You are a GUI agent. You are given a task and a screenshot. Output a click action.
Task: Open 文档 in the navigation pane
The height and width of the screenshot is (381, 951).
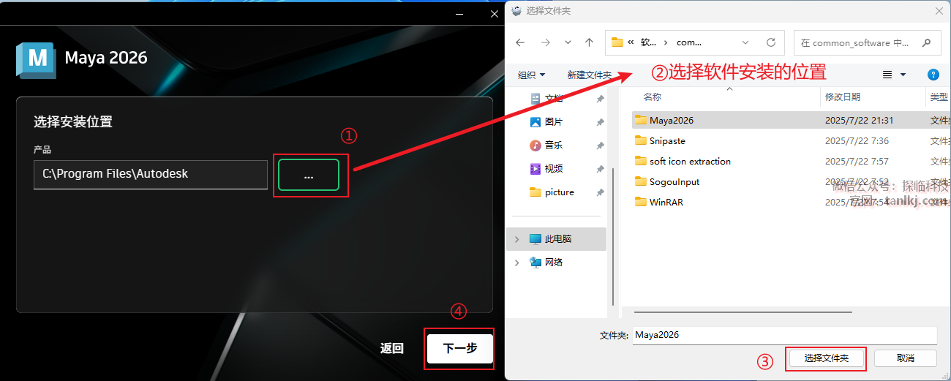coord(554,99)
